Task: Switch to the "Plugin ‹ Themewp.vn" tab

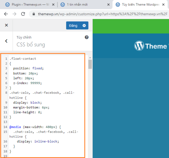Action: (28, 5)
